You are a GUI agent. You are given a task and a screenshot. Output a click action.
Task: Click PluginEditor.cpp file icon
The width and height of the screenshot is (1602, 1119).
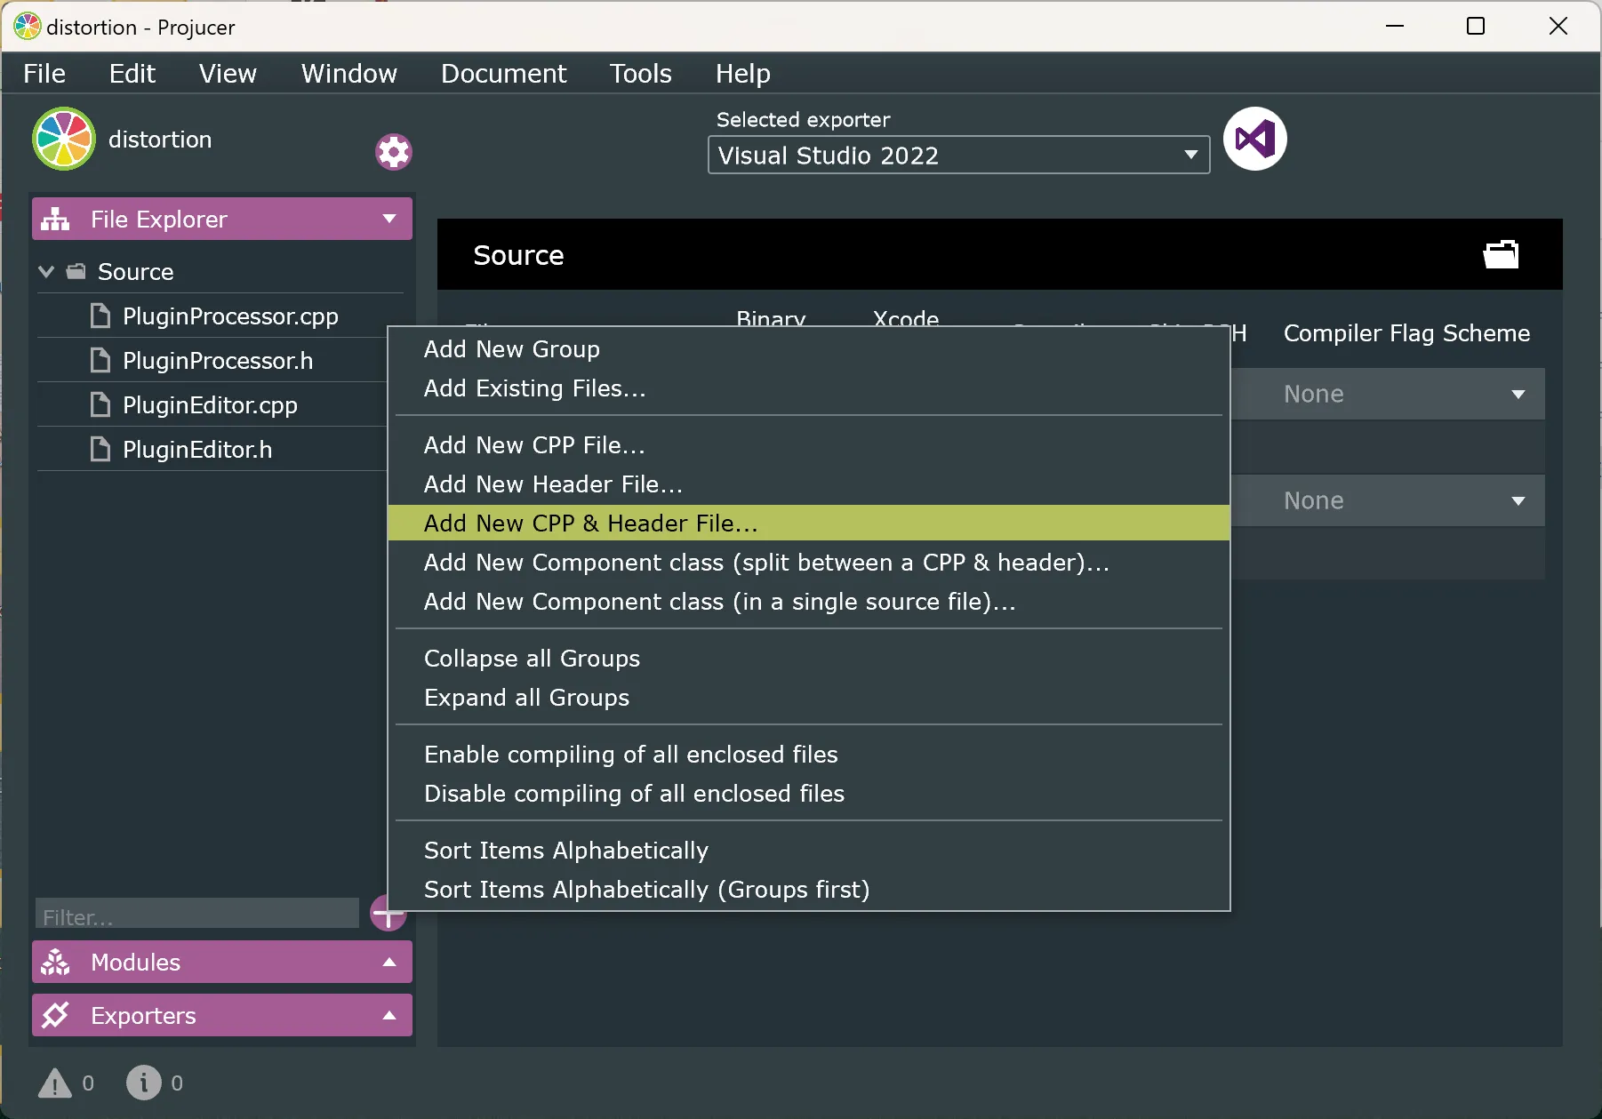click(100, 404)
